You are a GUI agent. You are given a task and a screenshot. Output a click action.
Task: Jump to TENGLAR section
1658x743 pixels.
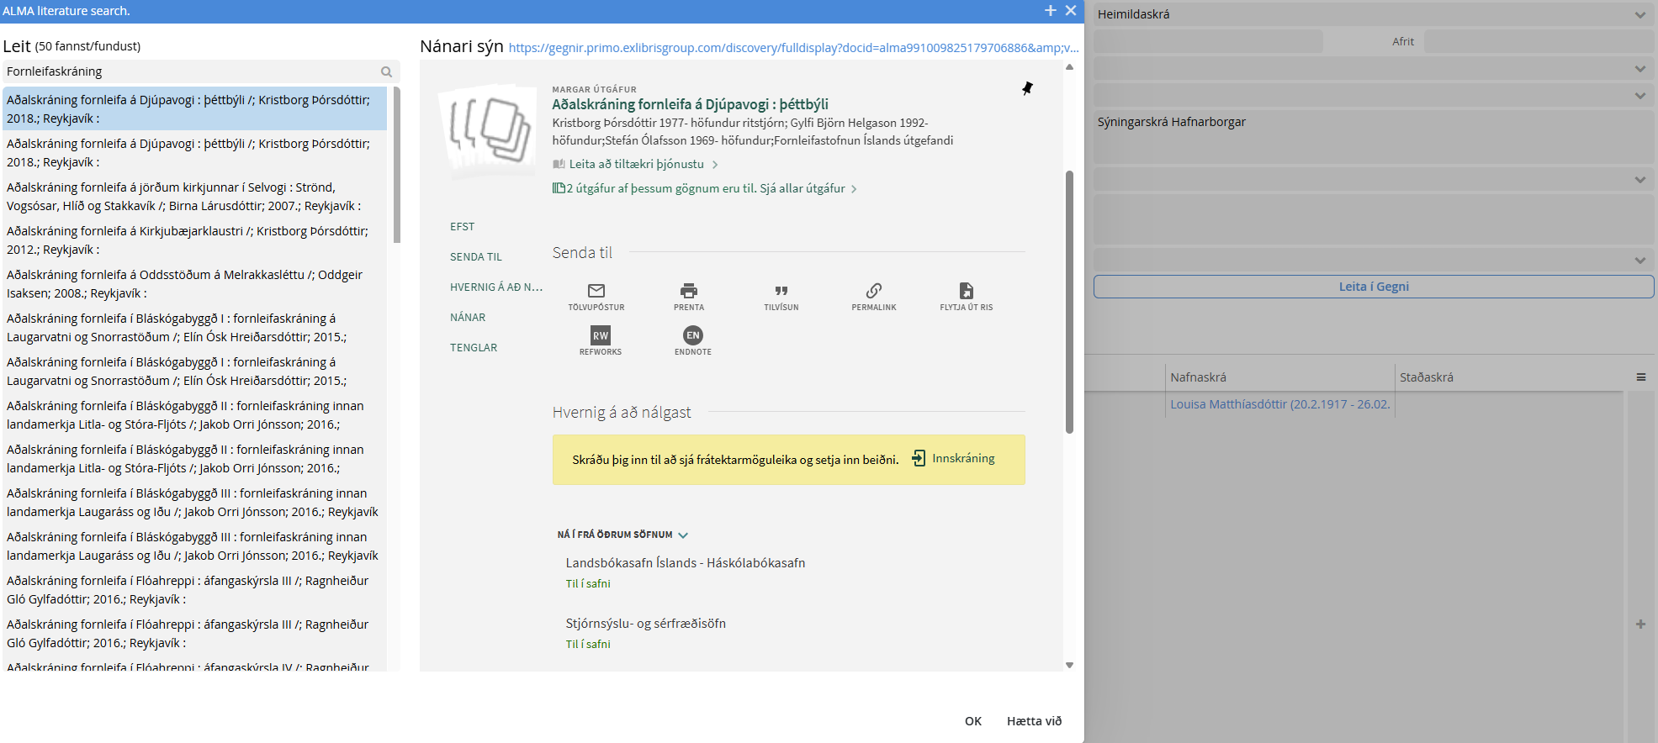474,348
